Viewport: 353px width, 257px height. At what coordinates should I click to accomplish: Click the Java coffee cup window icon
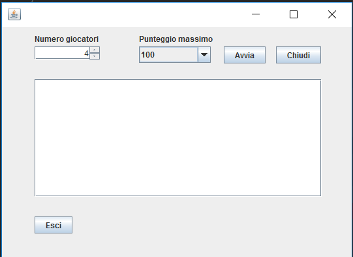(14, 14)
